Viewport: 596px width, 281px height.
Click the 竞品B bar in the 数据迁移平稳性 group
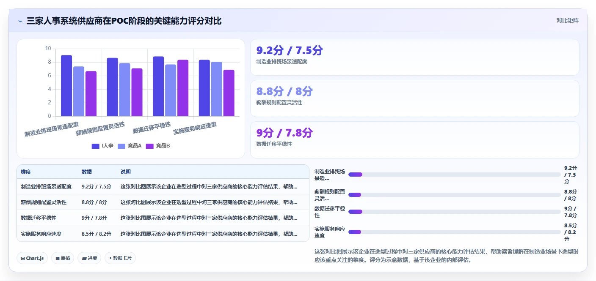(183, 88)
